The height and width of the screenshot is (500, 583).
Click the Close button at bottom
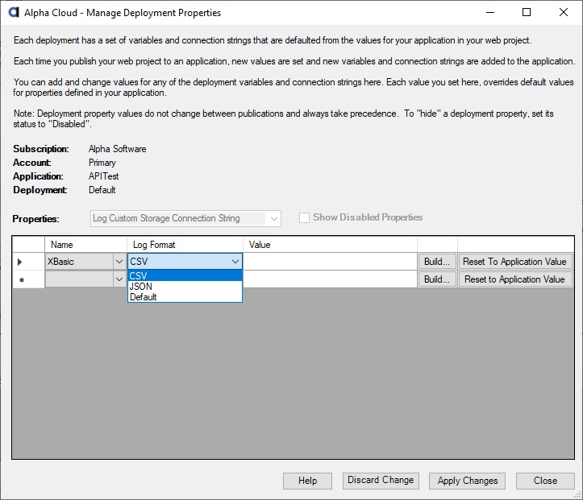point(545,481)
